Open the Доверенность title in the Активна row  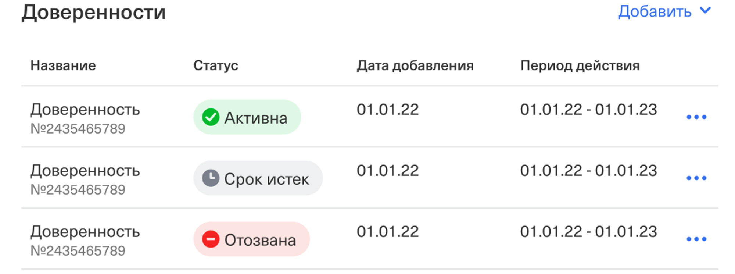pyautogui.click(x=85, y=110)
